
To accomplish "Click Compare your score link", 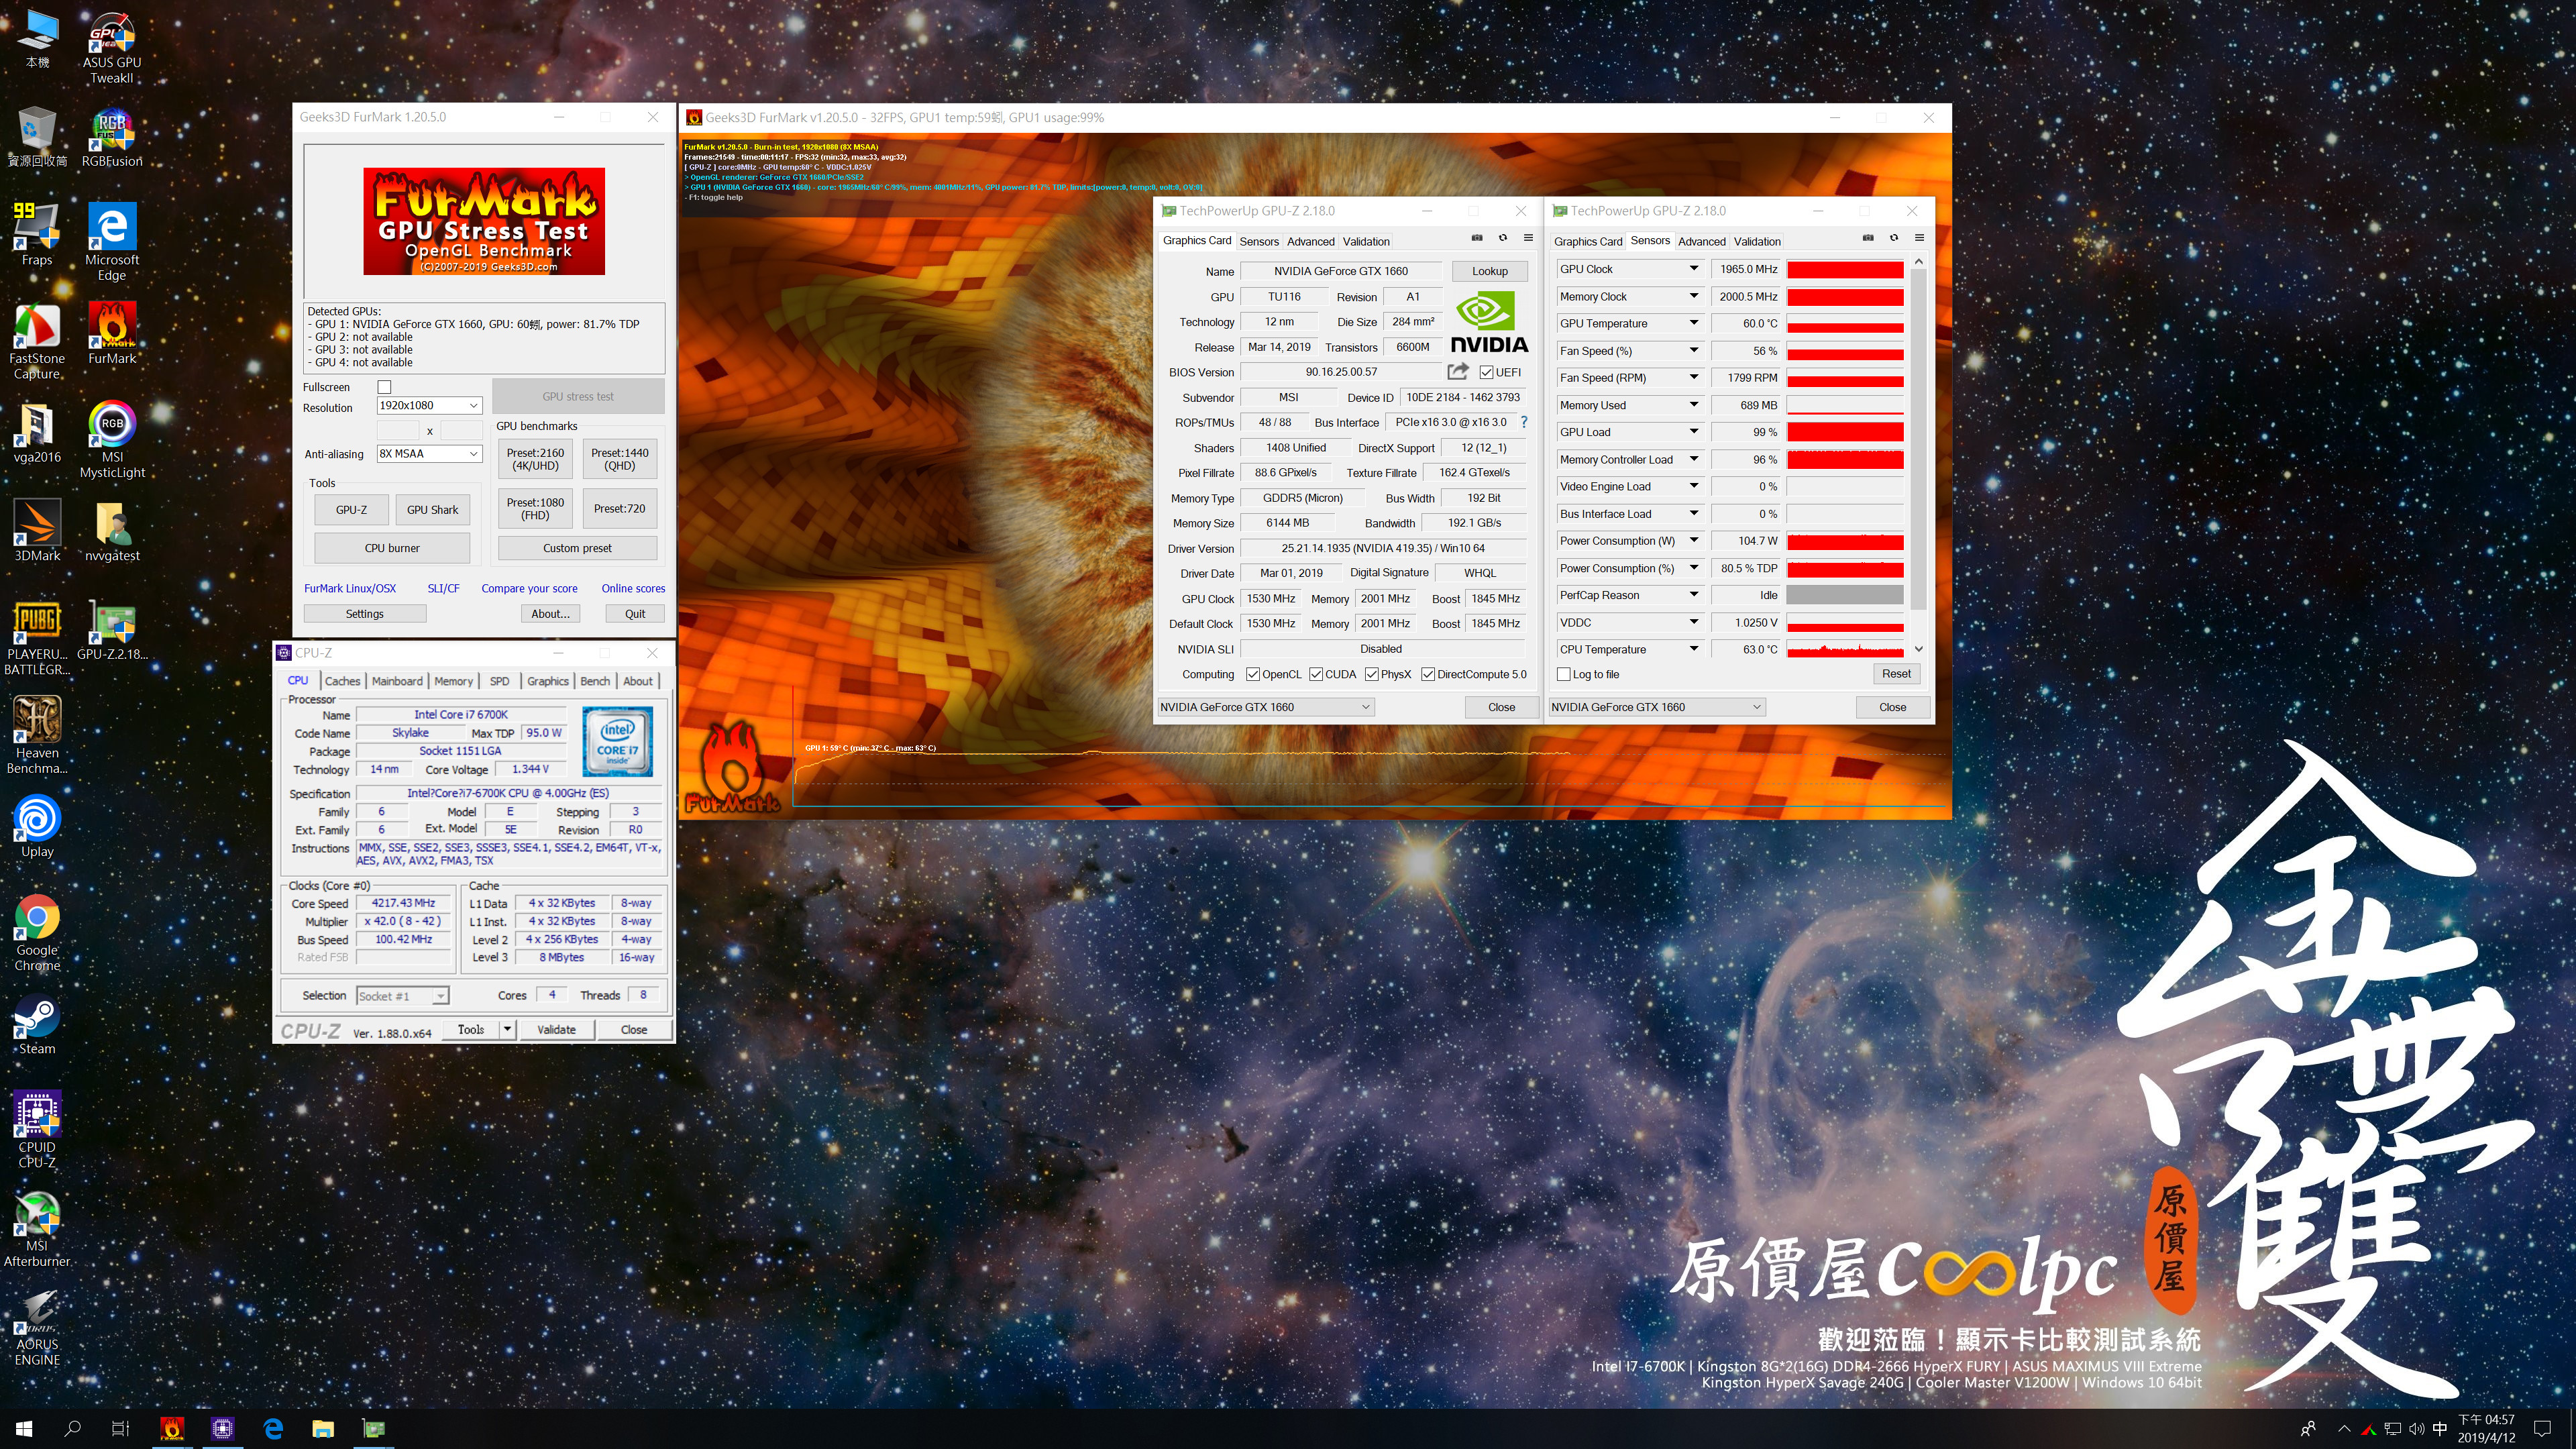I will [529, 588].
